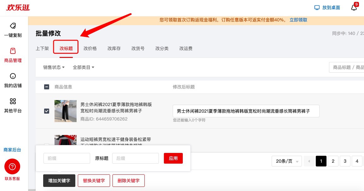Select 商品管理 in the sidebar
This screenshot has height=191, width=364.
point(13,56)
